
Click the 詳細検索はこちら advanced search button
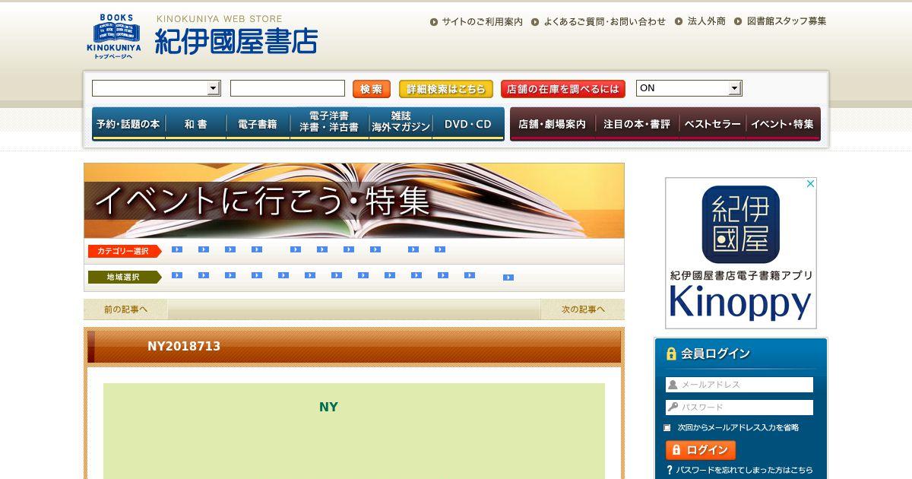click(446, 89)
